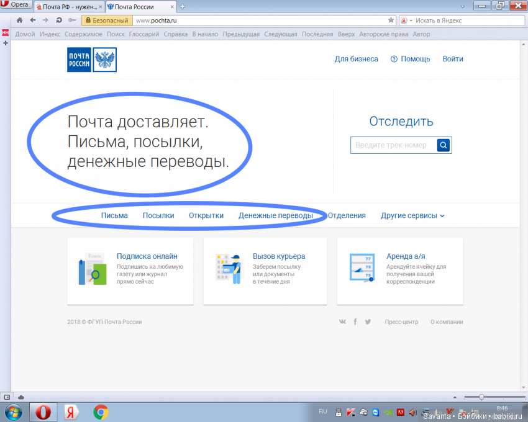Select Денежные переводы in the navigation menu
Viewport: 528px width, 422px height.
point(276,216)
